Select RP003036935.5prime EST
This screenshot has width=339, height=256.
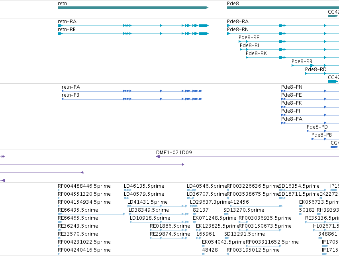243,222
